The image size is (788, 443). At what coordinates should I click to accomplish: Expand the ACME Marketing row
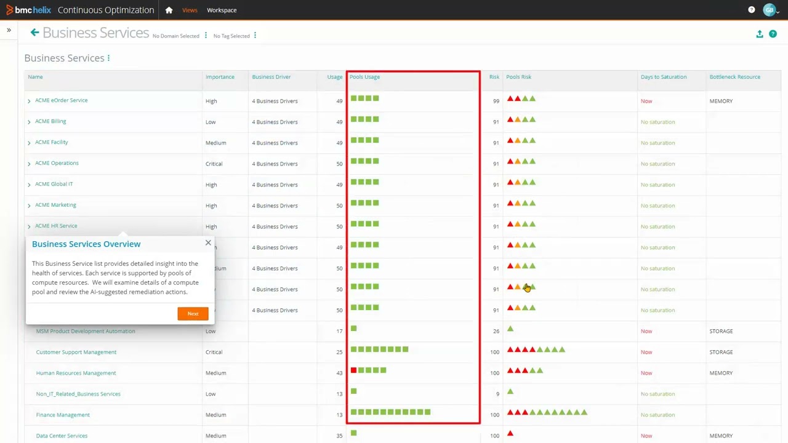[x=29, y=206]
